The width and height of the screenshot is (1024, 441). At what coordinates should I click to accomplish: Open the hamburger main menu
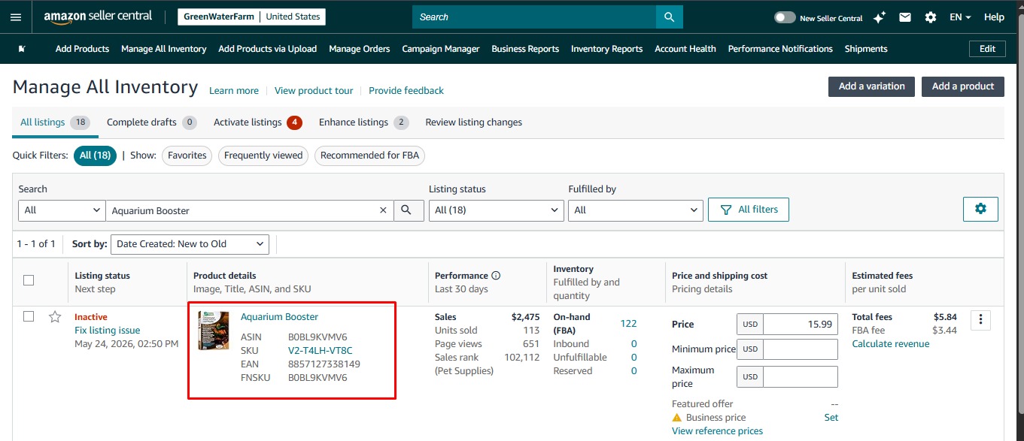pyautogui.click(x=16, y=17)
